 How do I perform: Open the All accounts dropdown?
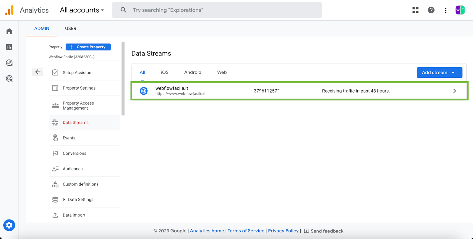82,10
